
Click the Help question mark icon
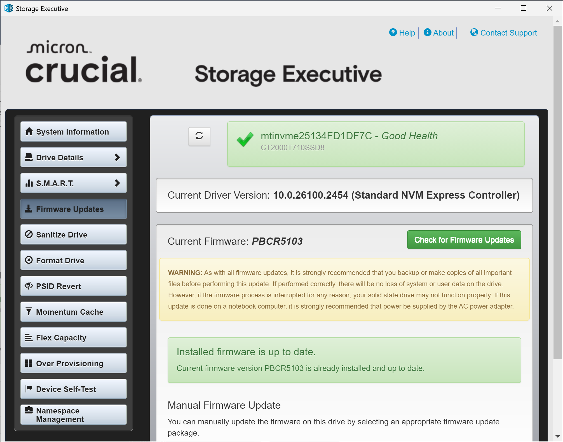tap(393, 32)
